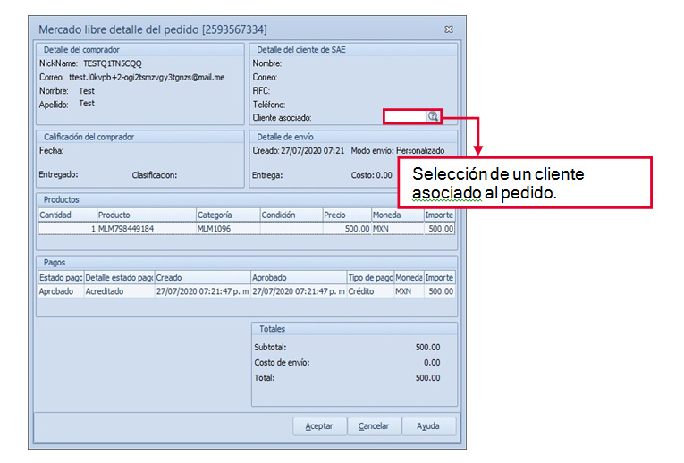Screen dimensions: 684x463
Task: Select the Moneda column header in Productos
Action: pyautogui.click(x=397, y=215)
